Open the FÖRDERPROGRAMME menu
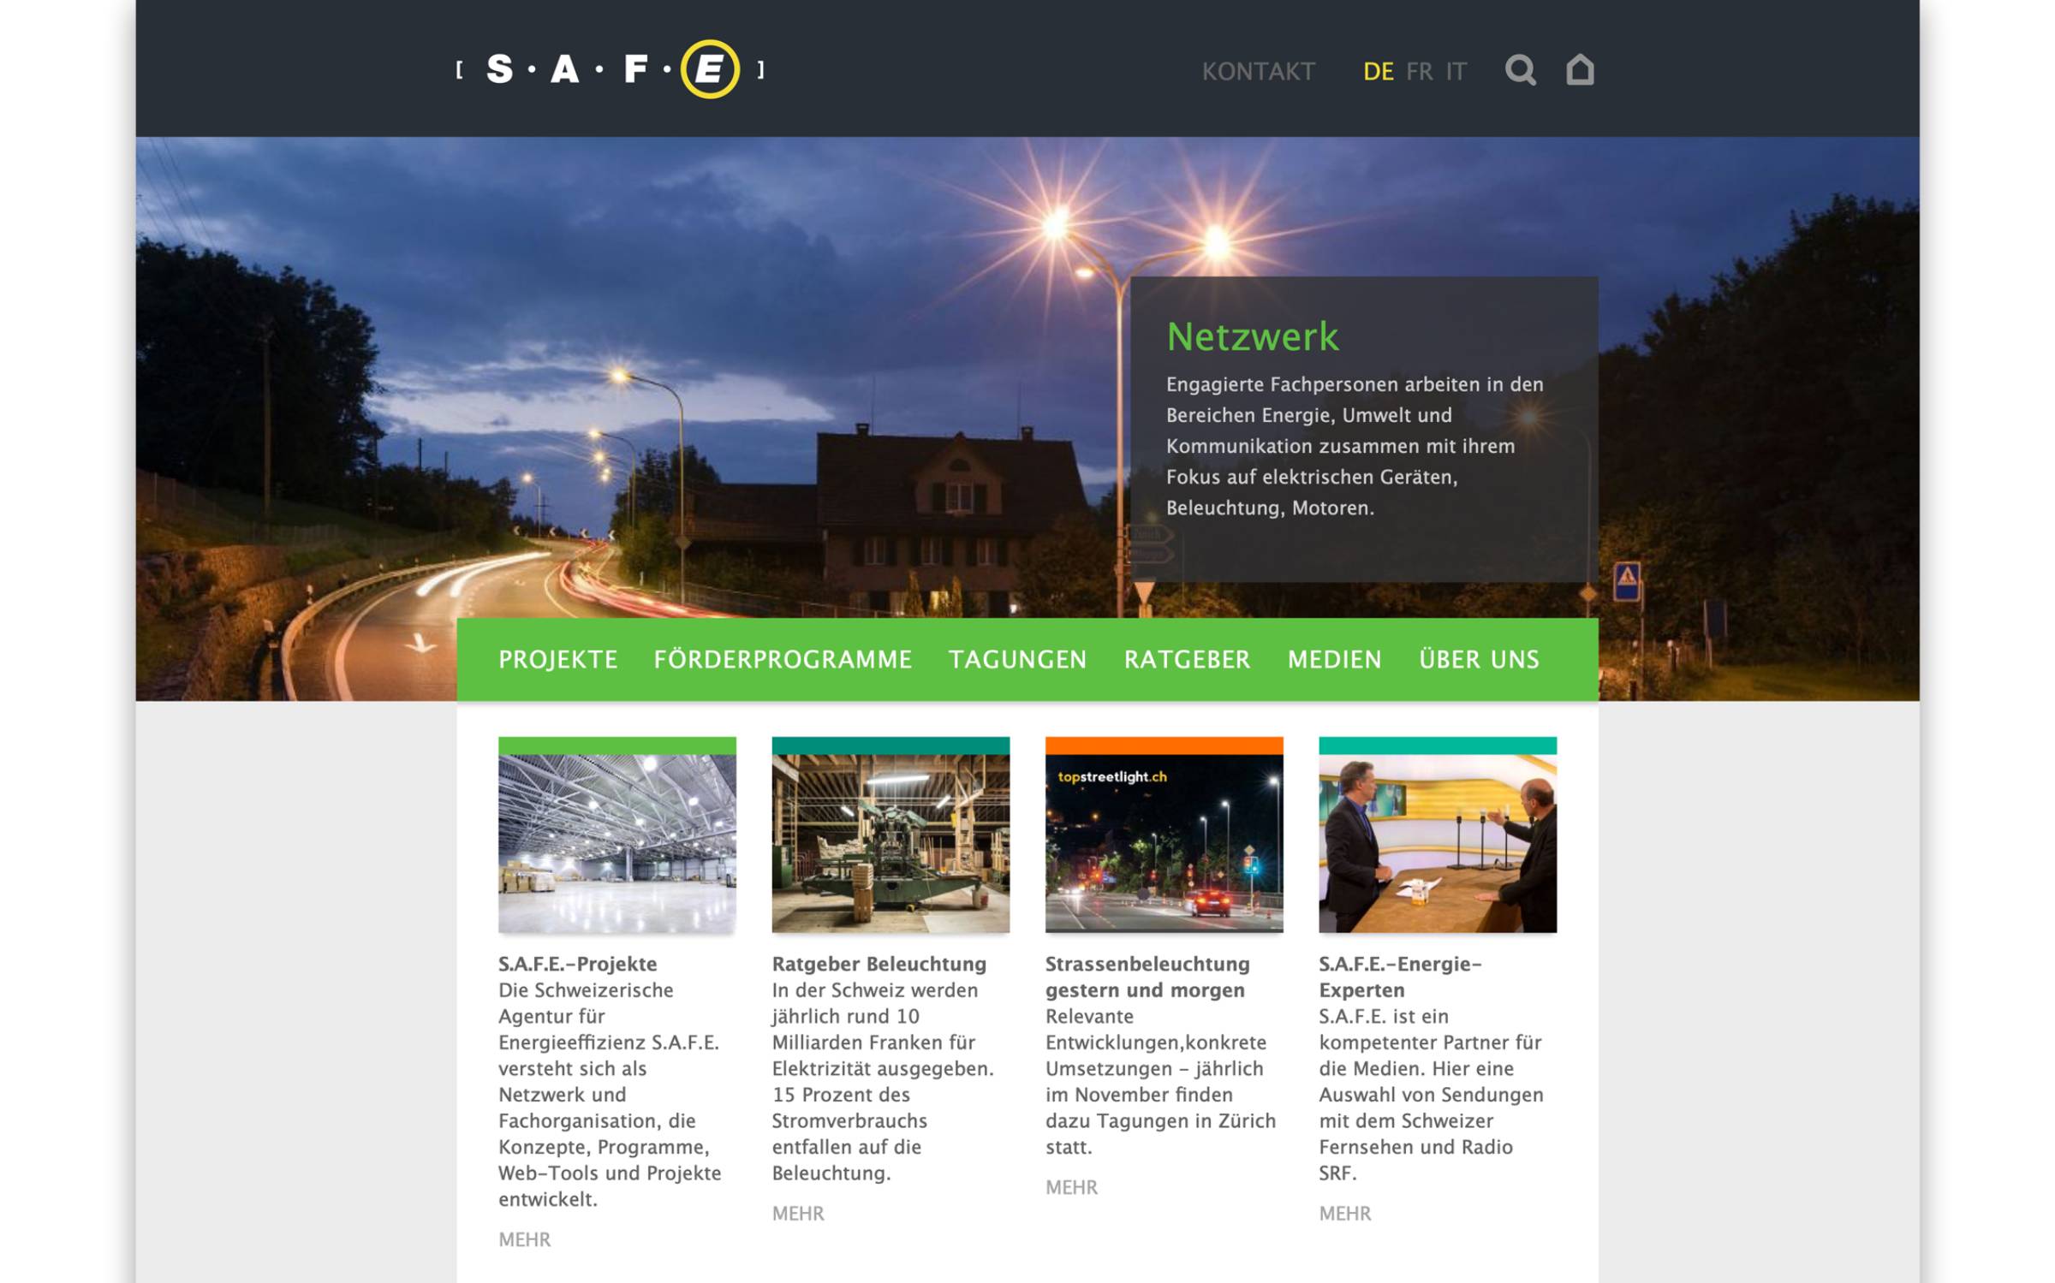The width and height of the screenshot is (2055, 1283). point(783,659)
